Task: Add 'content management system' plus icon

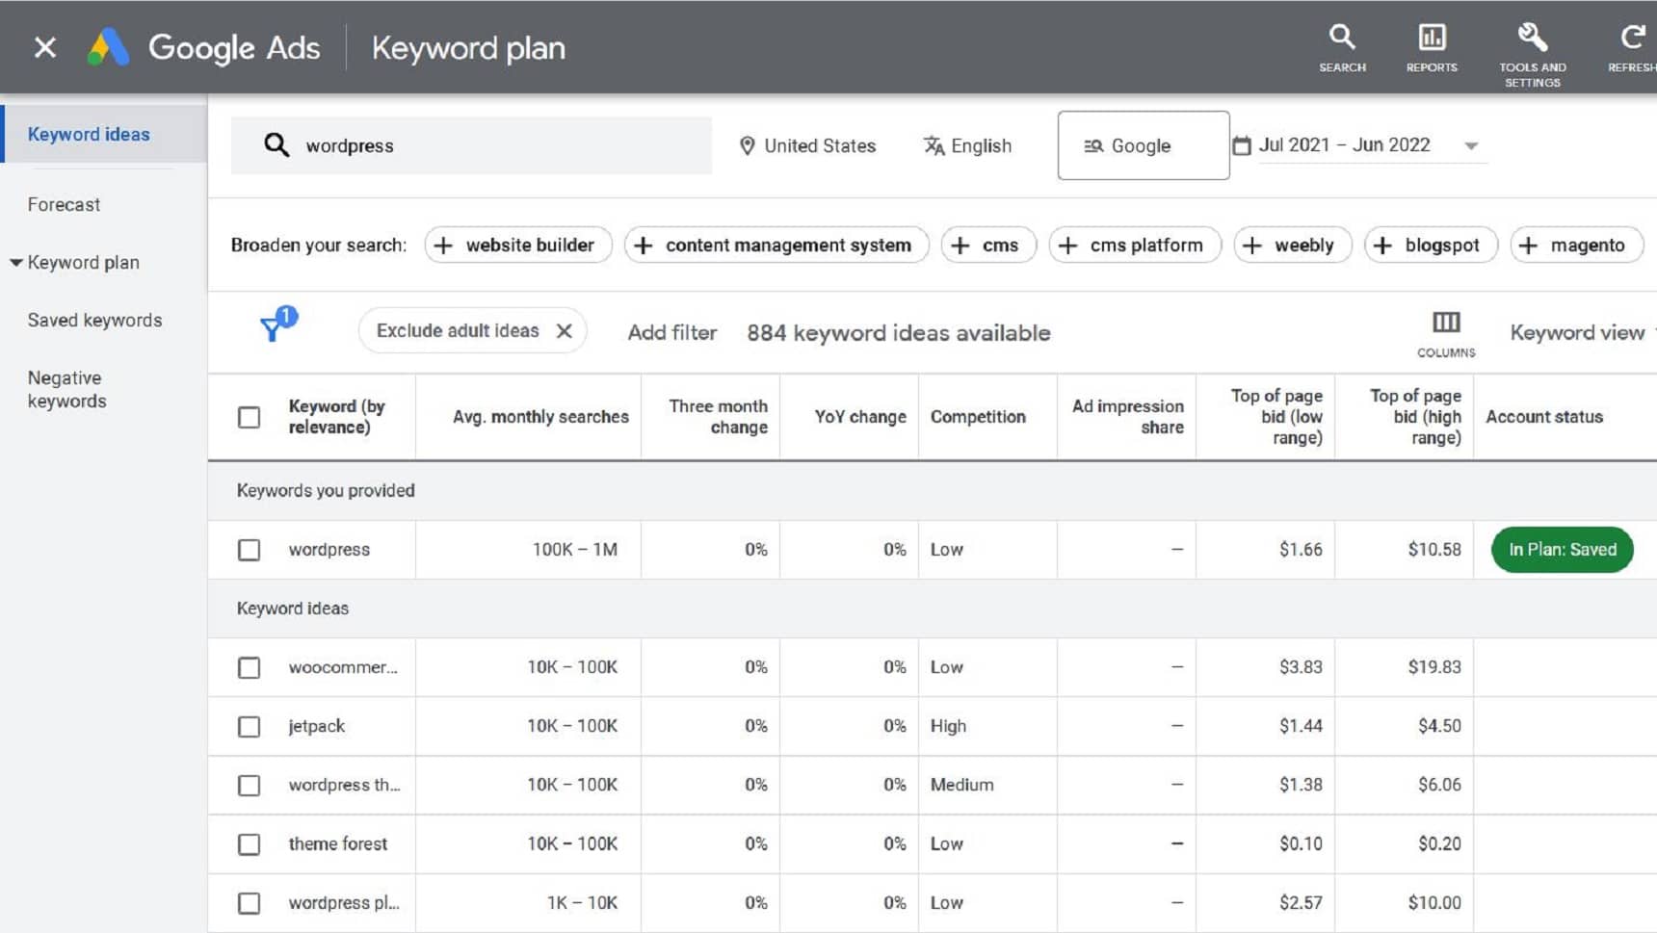Action: tap(643, 246)
